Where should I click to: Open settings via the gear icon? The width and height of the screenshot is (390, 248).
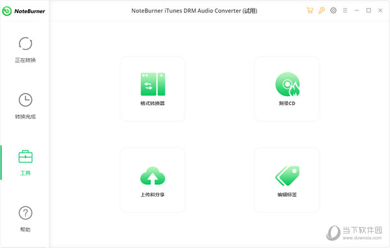point(333,10)
